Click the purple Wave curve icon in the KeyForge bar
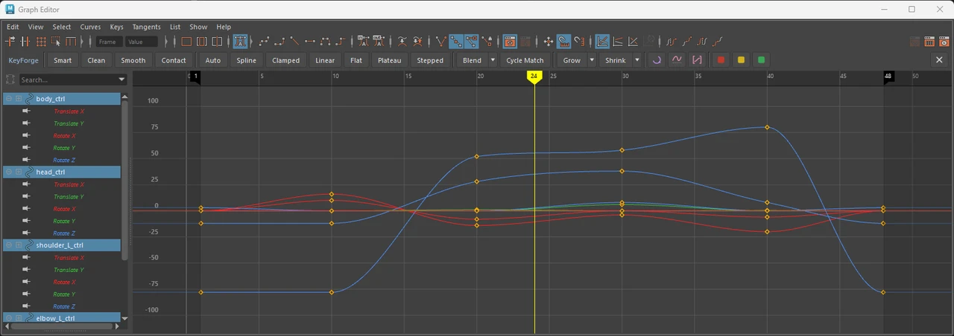Viewport: 954px width, 336px height. point(677,60)
